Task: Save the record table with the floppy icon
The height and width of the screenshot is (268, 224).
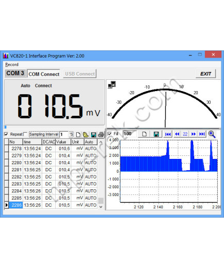Action: pyautogui.click(x=94, y=135)
